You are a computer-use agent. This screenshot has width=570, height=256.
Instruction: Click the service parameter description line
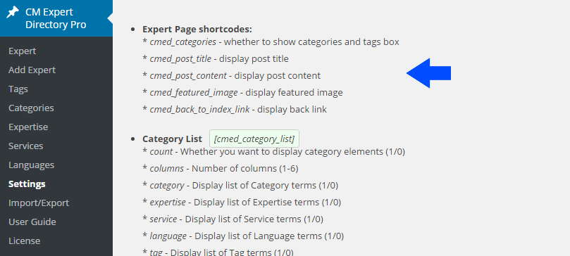coord(233,219)
